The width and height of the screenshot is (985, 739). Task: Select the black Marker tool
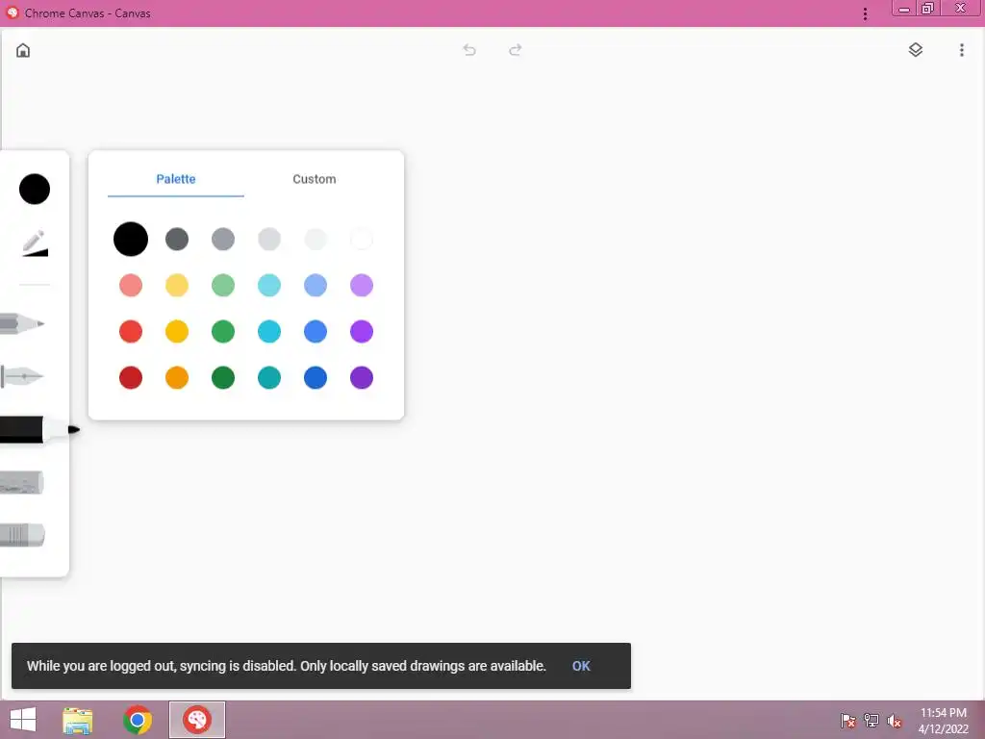[39, 430]
